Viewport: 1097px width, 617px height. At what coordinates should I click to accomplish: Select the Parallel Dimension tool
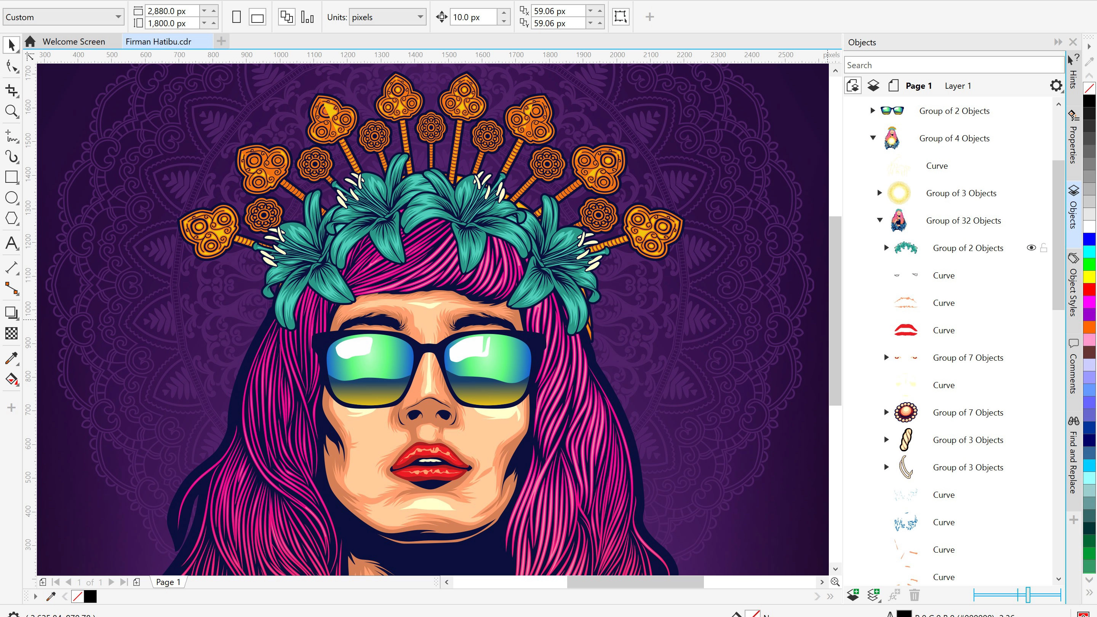11,267
